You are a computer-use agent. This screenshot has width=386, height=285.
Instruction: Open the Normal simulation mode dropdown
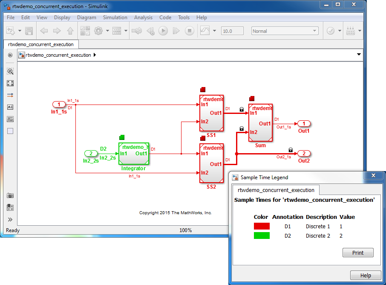click(x=285, y=31)
